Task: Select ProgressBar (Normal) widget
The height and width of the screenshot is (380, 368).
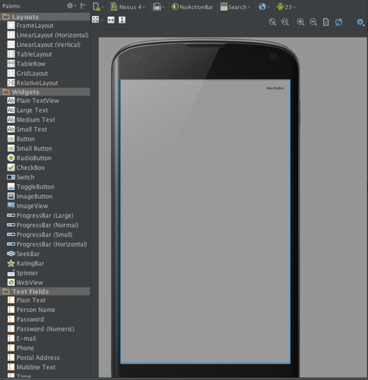Action: point(45,225)
